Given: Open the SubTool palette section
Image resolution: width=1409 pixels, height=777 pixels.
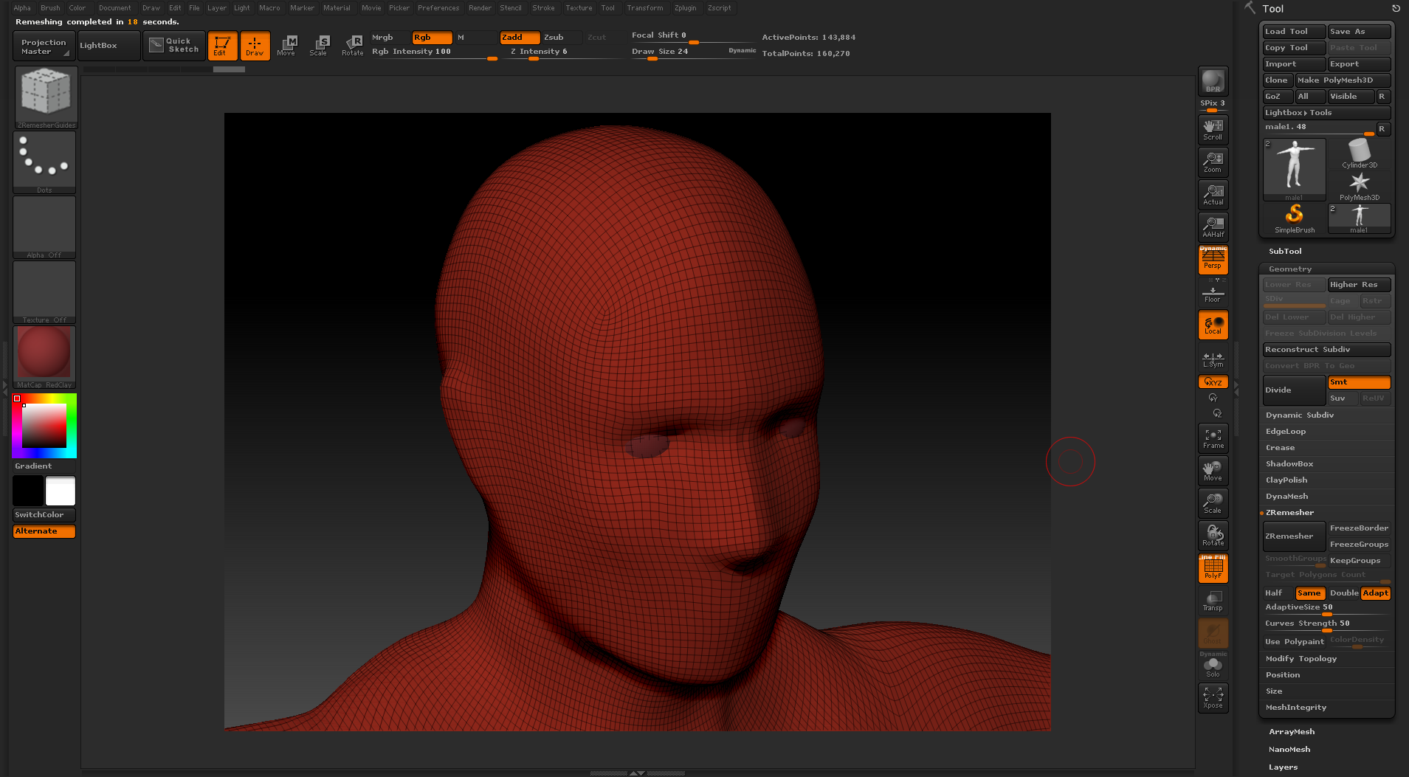Looking at the screenshot, I should (x=1285, y=252).
